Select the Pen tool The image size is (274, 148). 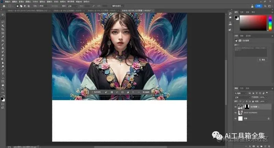pyautogui.click(x=3, y=70)
